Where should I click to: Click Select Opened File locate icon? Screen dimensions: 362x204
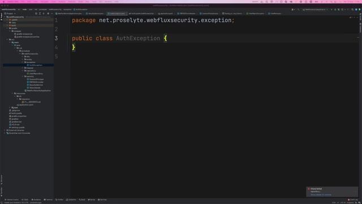[36, 14]
